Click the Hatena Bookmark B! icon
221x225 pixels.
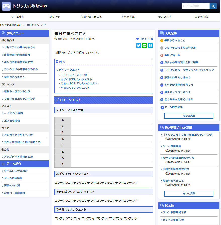pyautogui.click(x=150, y=45)
